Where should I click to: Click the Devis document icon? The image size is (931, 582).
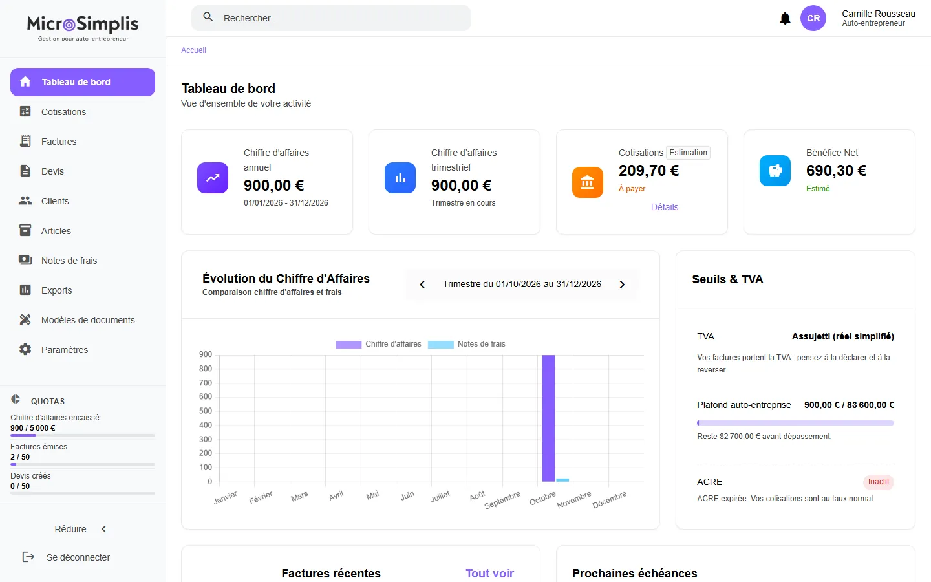pos(25,171)
